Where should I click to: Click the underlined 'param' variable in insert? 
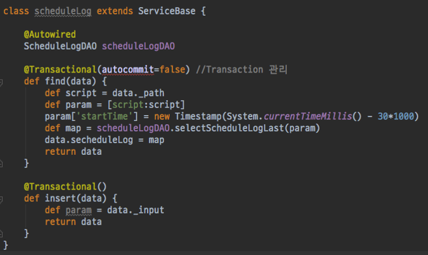78,211
